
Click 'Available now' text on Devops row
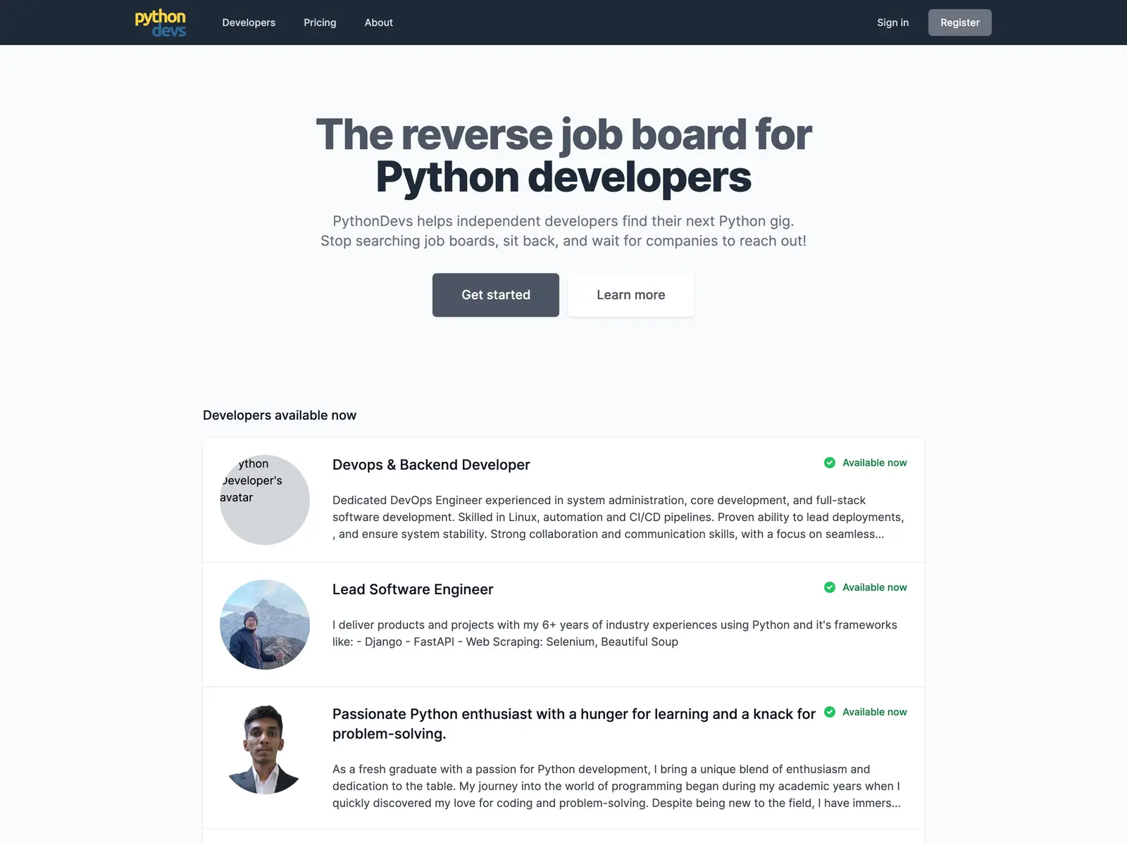point(875,463)
